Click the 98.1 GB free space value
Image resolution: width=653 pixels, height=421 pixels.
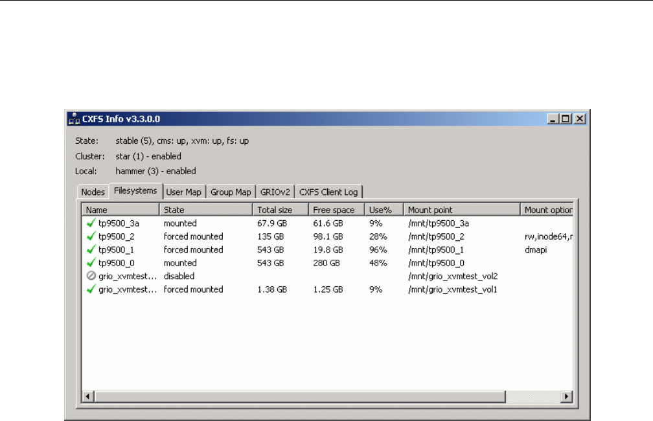click(328, 236)
